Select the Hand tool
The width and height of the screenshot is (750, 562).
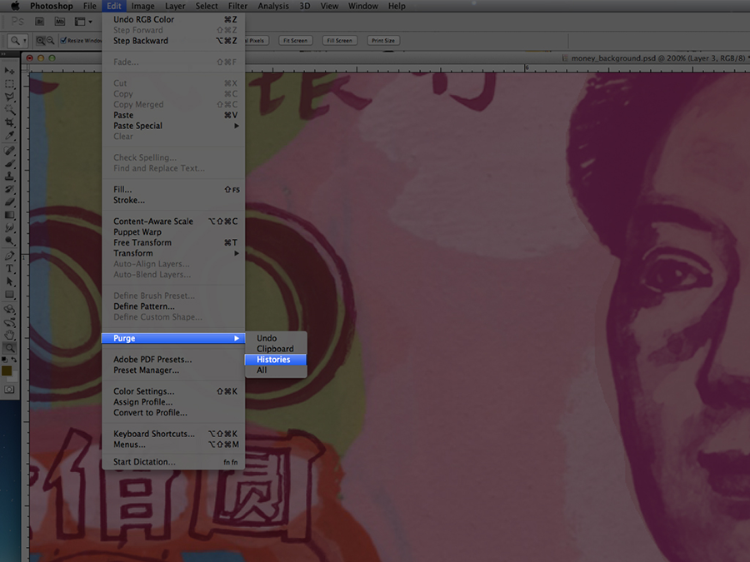point(9,335)
